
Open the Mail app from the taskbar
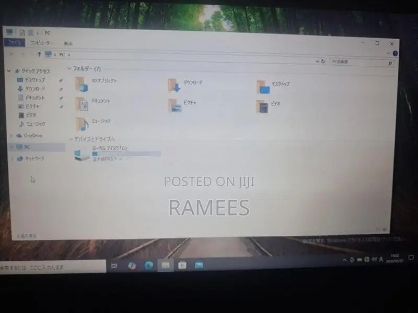click(x=199, y=265)
